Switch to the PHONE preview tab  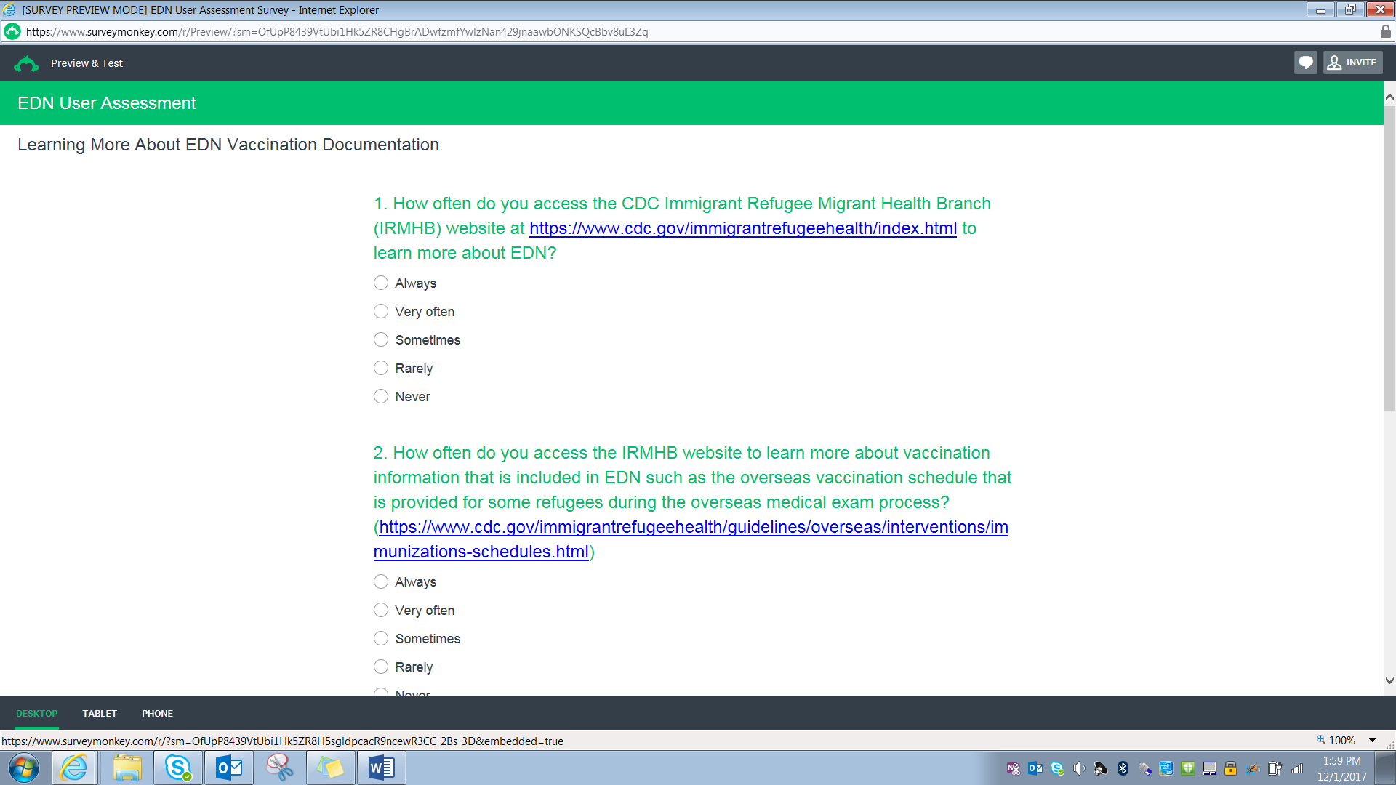(157, 713)
